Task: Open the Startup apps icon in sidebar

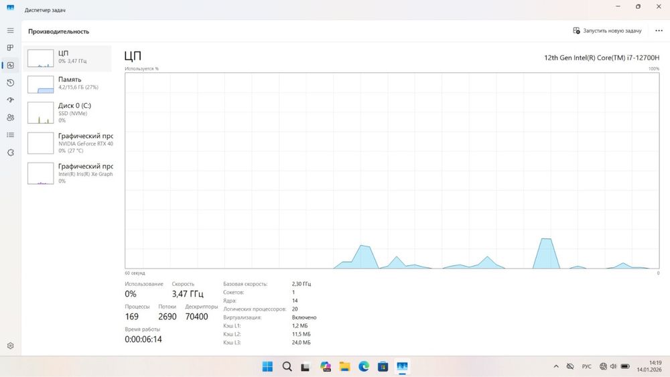Action: pos(10,100)
